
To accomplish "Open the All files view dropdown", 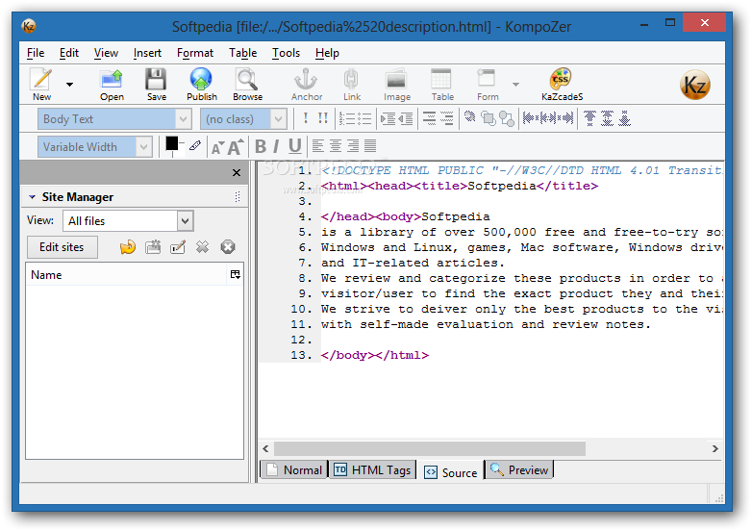I will tap(128, 221).
